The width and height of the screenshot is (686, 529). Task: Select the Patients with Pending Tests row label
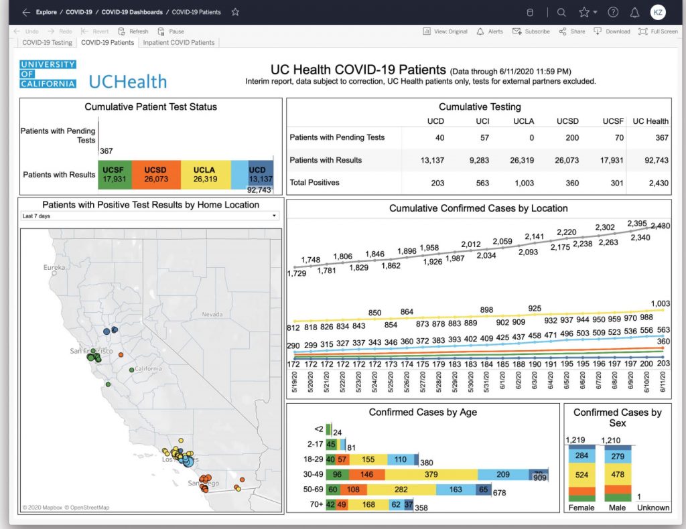tap(337, 137)
